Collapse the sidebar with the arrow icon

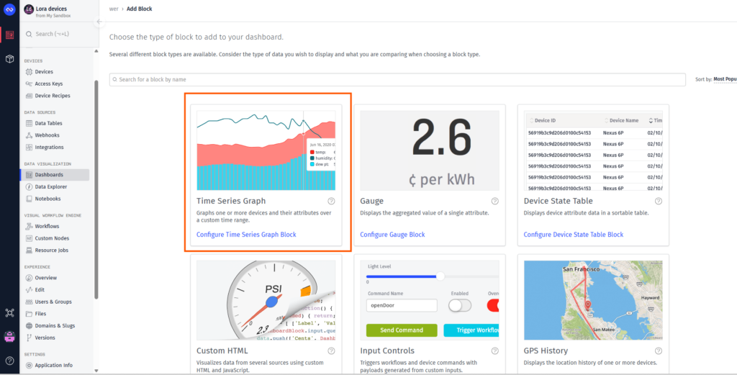99,22
